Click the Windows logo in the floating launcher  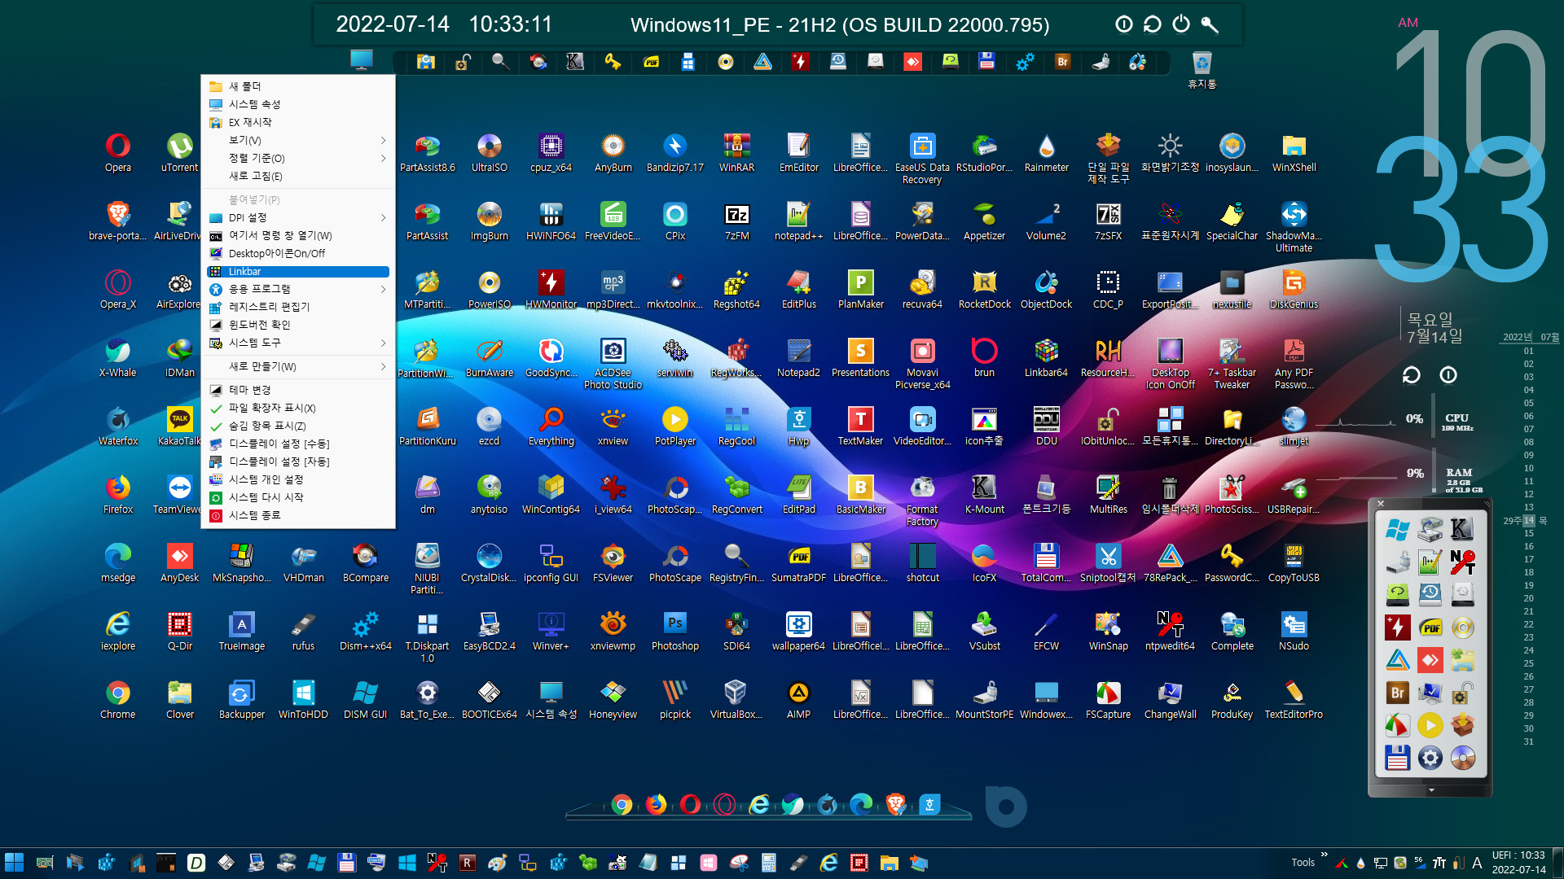[1398, 530]
